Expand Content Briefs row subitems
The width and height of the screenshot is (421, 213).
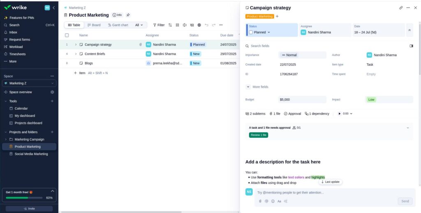[76, 54]
